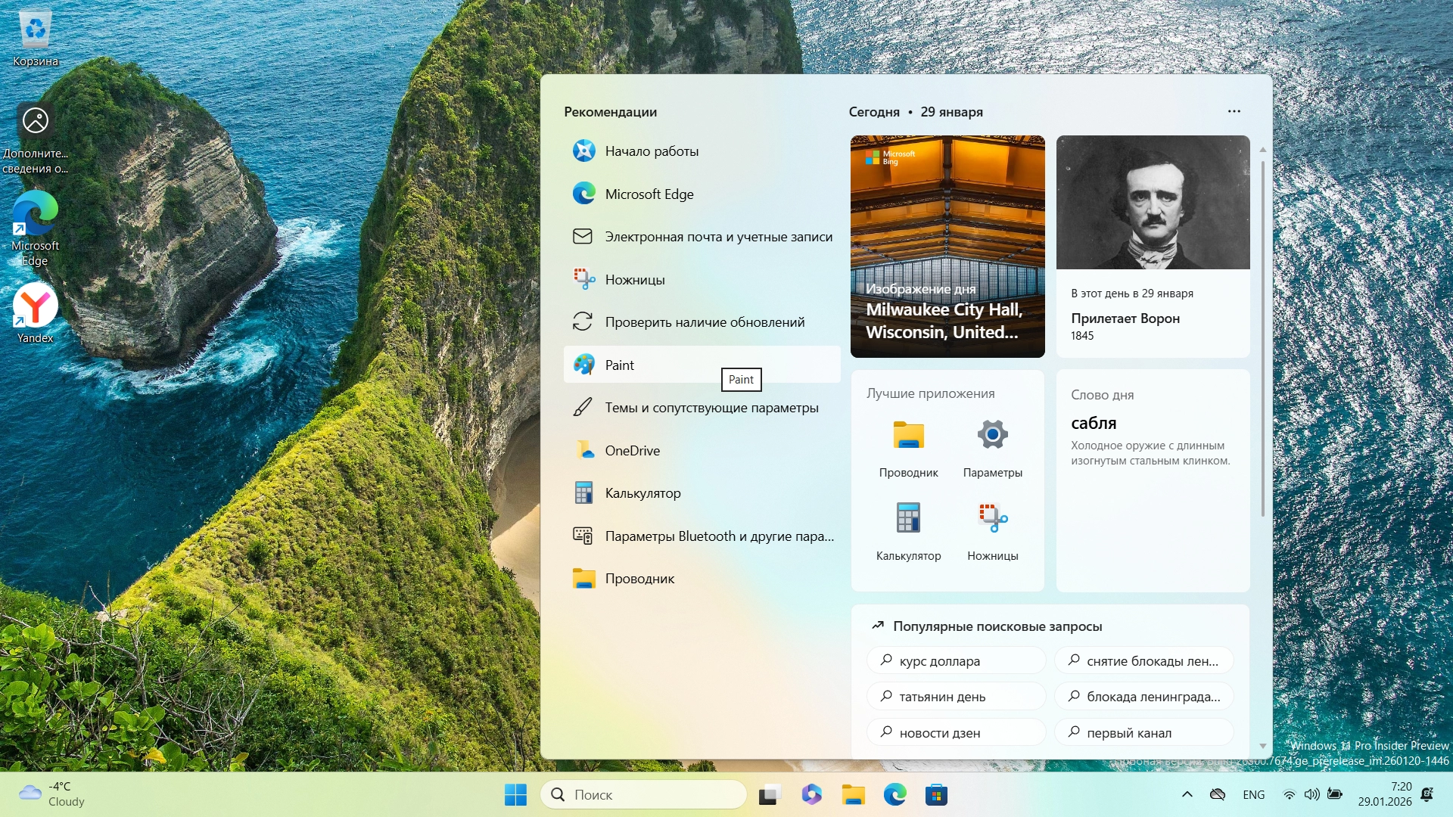Open Начало работы recommendation entry

(651, 151)
